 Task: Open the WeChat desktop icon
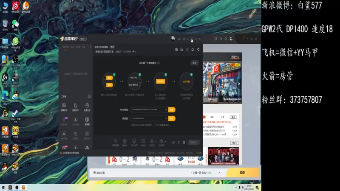[15, 25]
